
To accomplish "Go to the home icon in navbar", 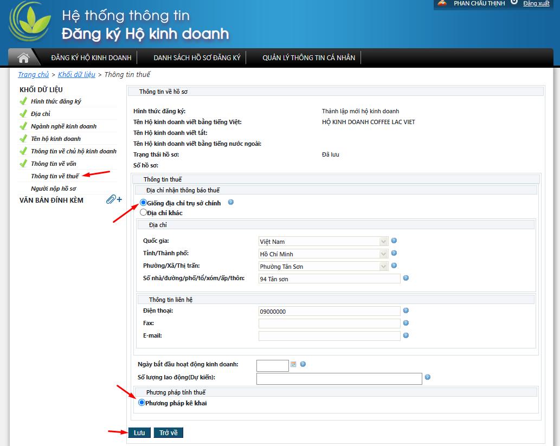I will [x=23, y=57].
